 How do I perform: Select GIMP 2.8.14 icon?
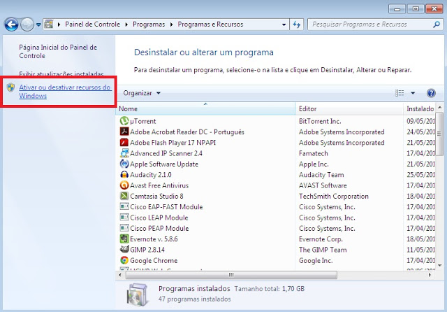(124, 249)
